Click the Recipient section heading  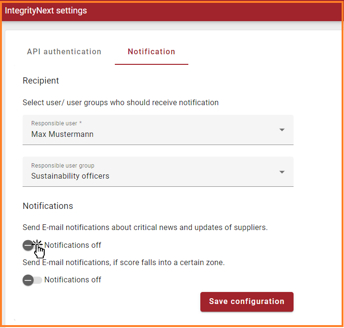click(41, 81)
